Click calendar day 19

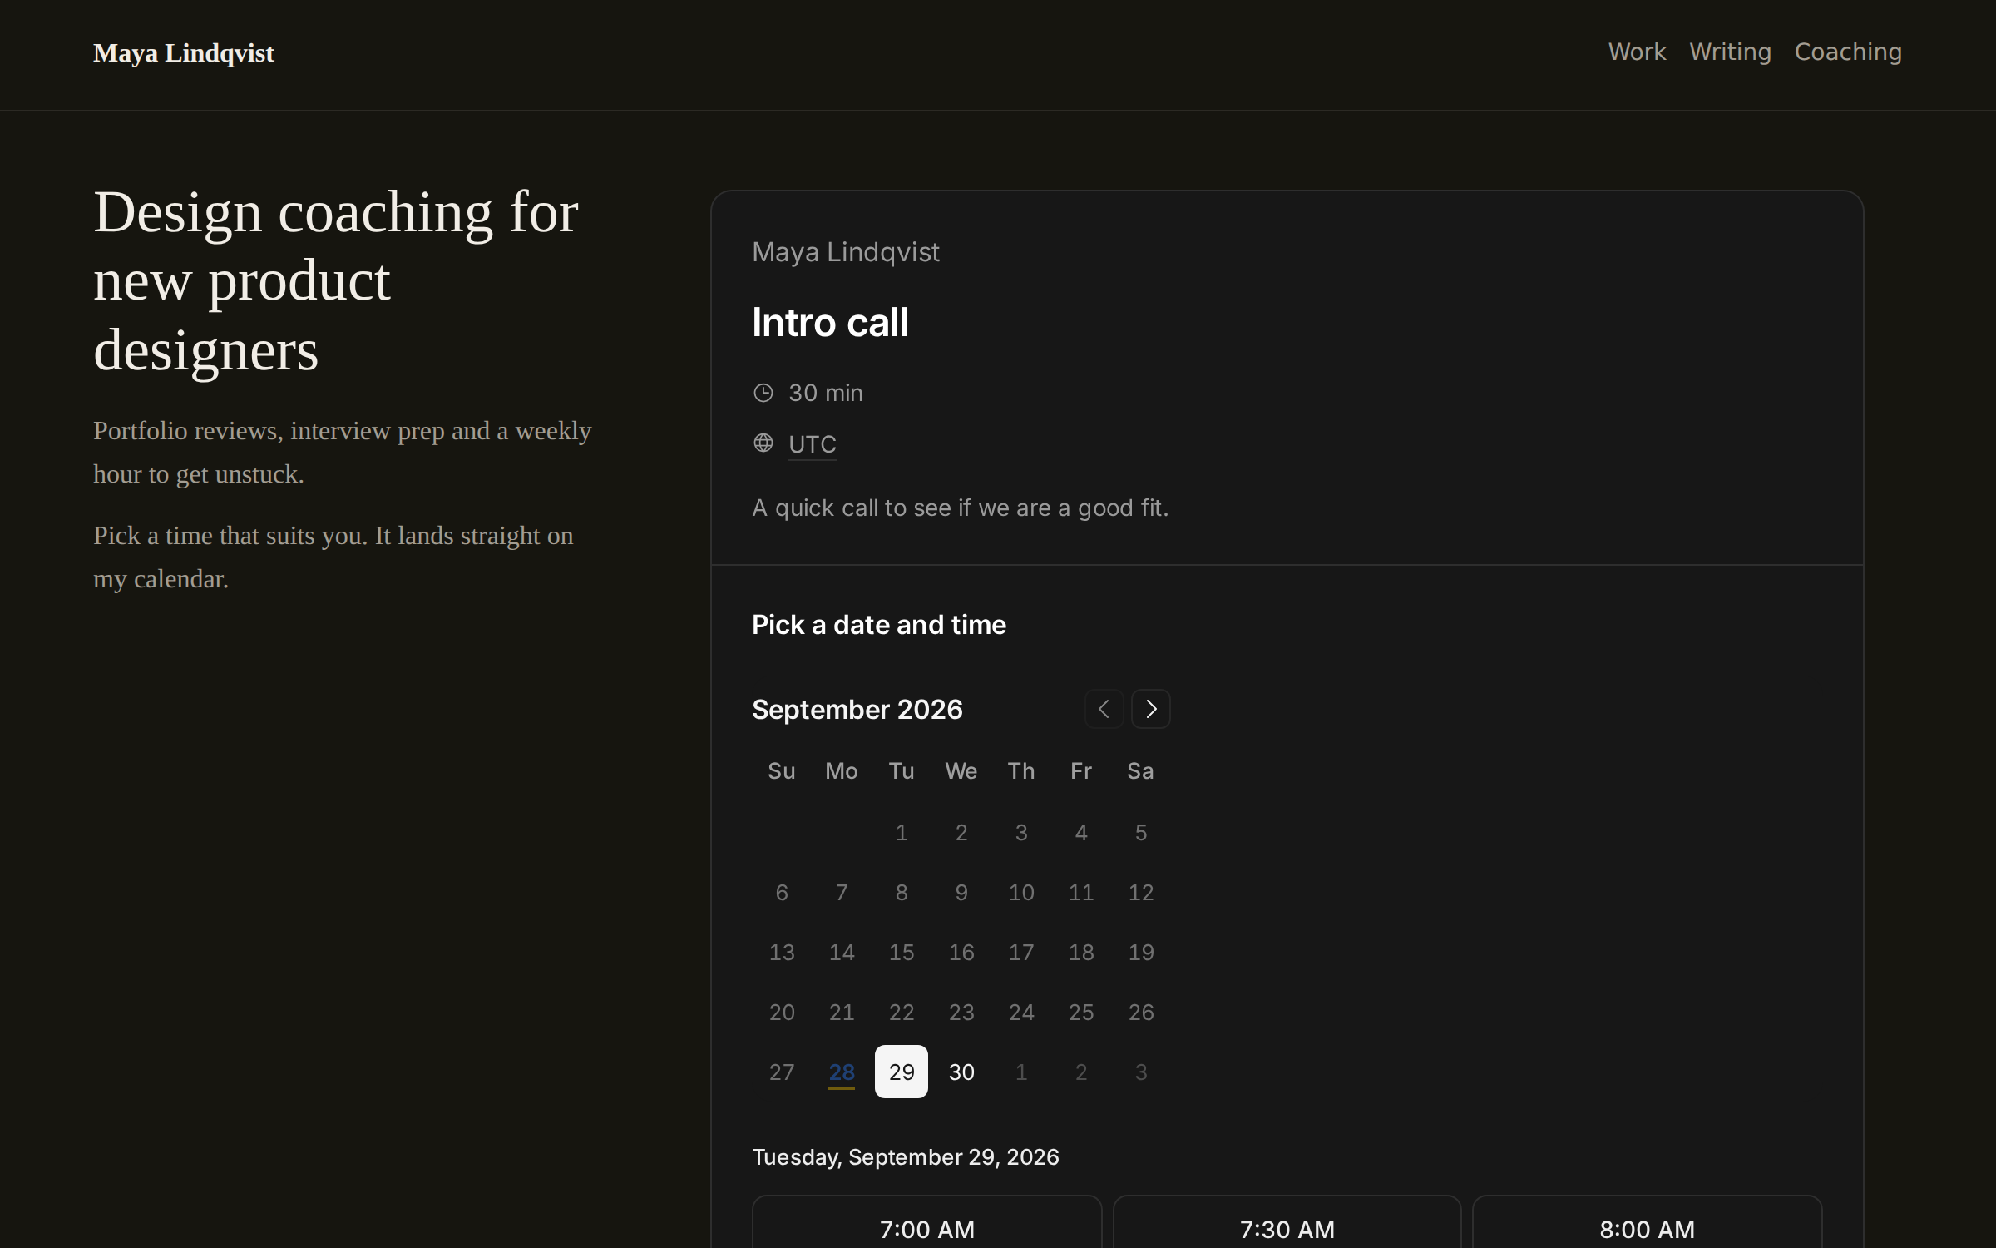pos(1141,952)
